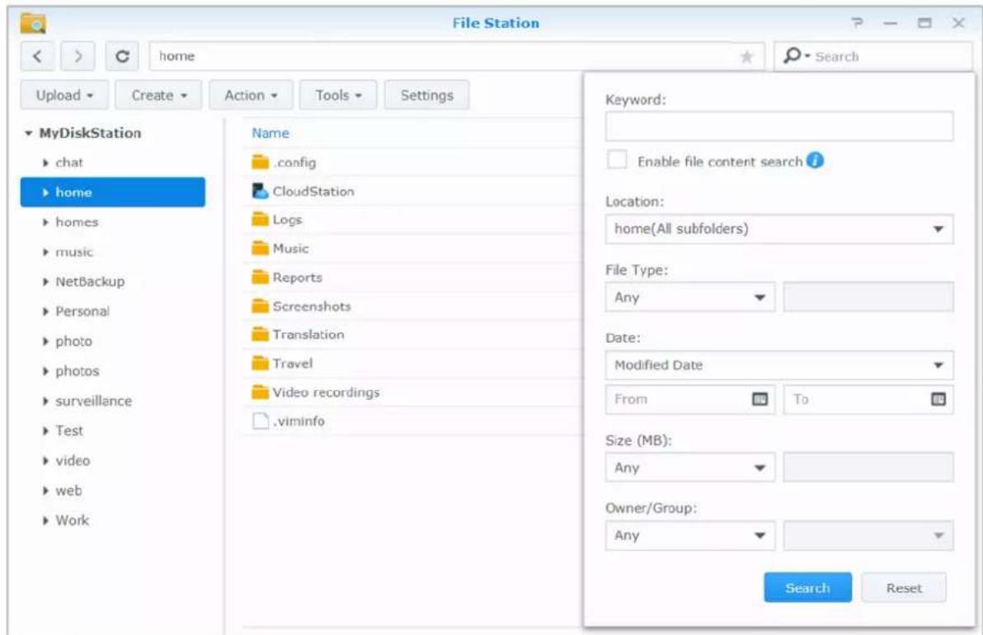Enable file content search checkbox
Screen dimensions: 983x635
(x=617, y=160)
